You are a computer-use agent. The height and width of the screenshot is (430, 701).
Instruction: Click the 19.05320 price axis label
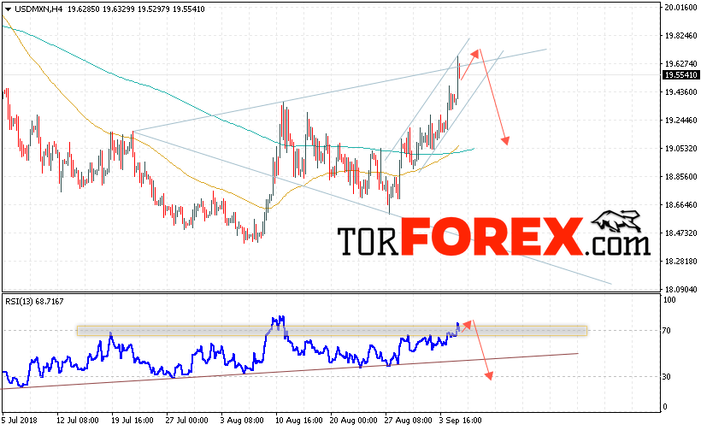[x=680, y=149]
